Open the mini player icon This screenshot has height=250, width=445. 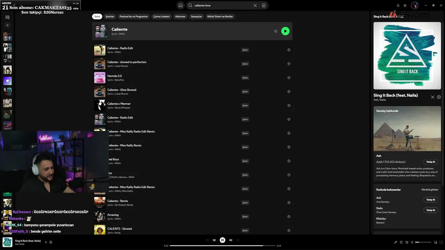[x=435, y=242]
